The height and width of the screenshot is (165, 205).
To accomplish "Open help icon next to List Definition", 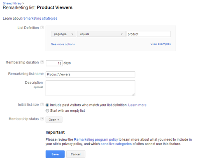I will point(42,28).
